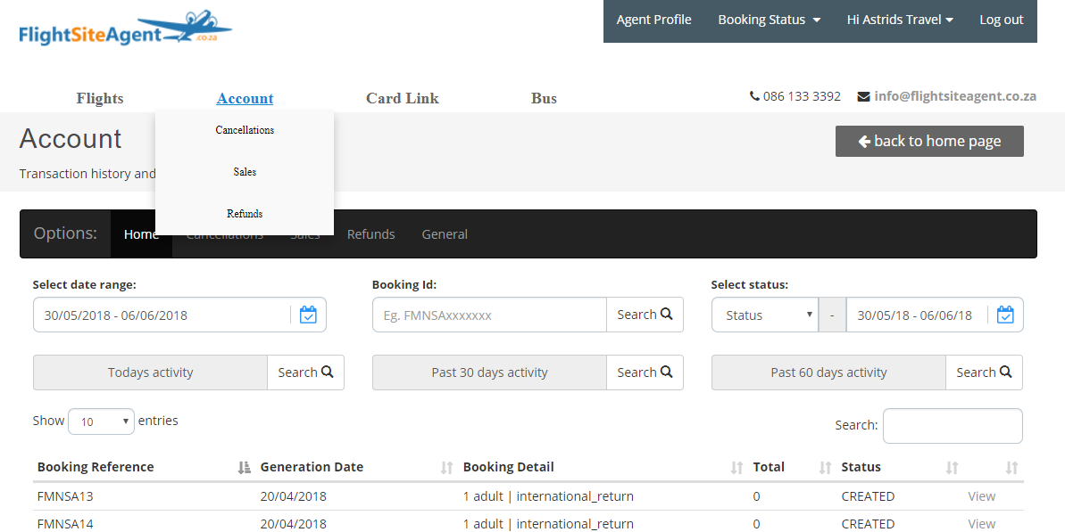Viewport: 1065px width, 532px height.
Task: Switch to the Home options tab
Action: 141,233
